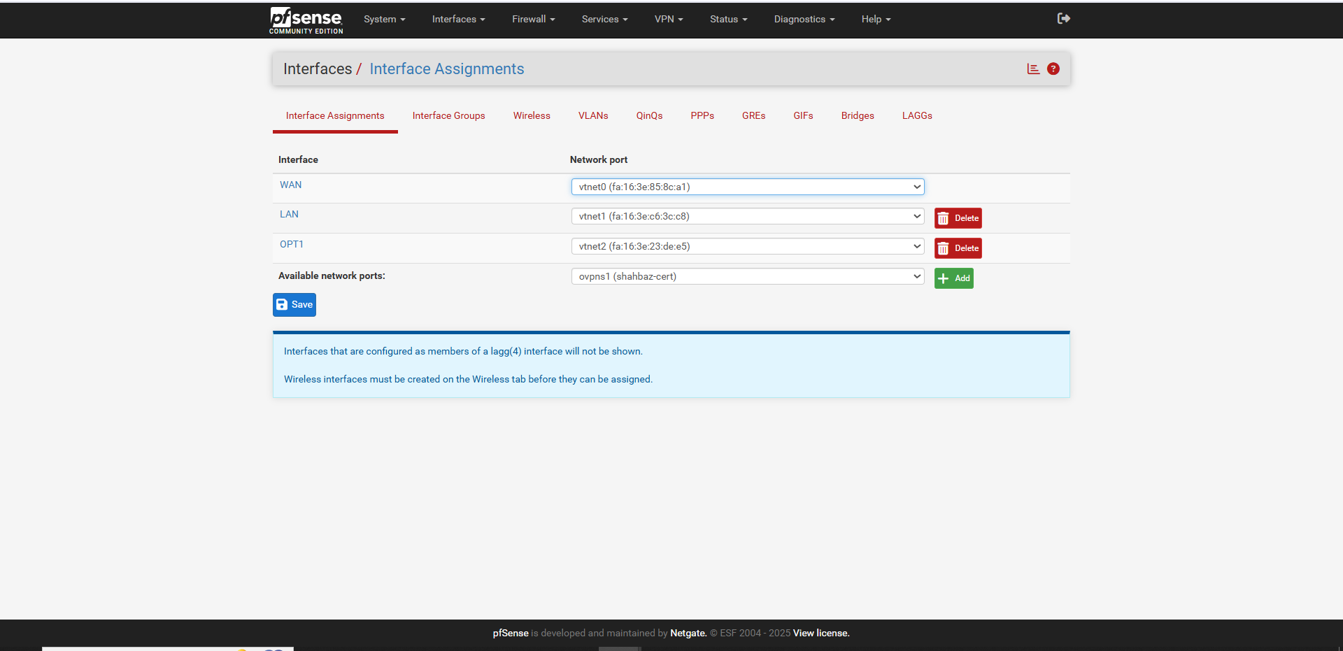
Task: Delete the OPT1 interface assignment
Action: coord(958,248)
